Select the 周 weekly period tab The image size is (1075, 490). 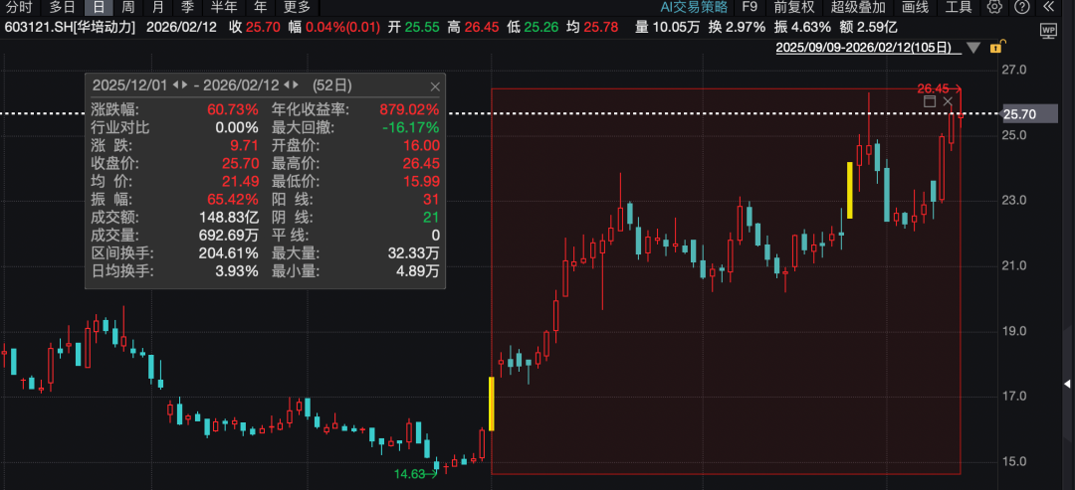(127, 7)
